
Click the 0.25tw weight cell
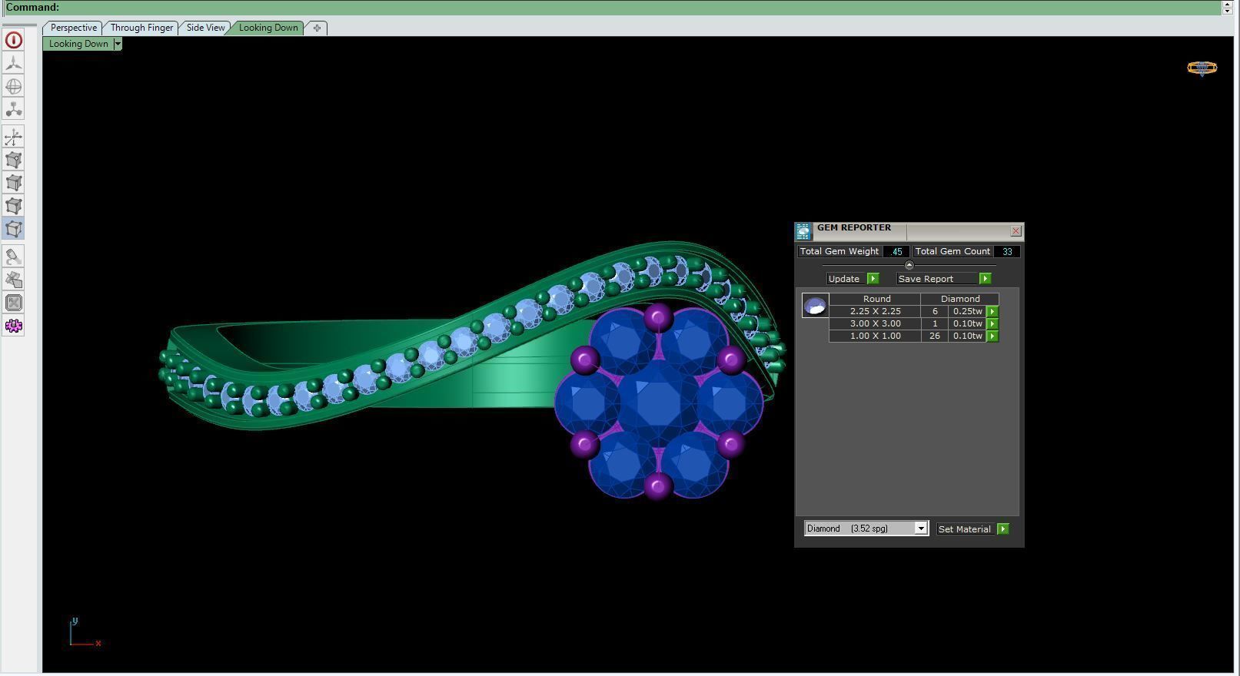click(967, 311)
